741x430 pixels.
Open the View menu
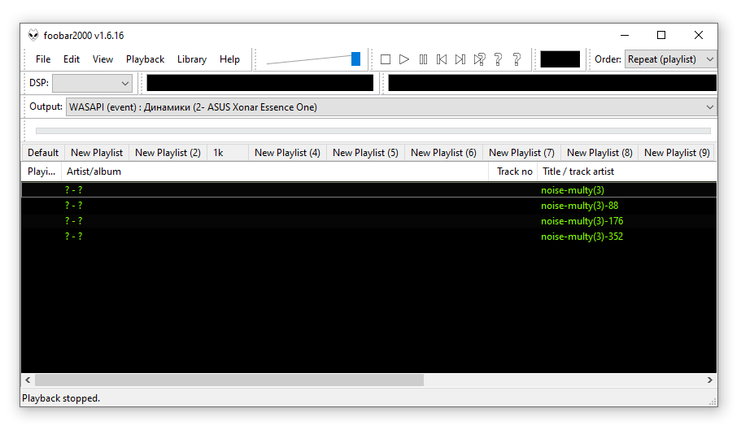[102, 59]
